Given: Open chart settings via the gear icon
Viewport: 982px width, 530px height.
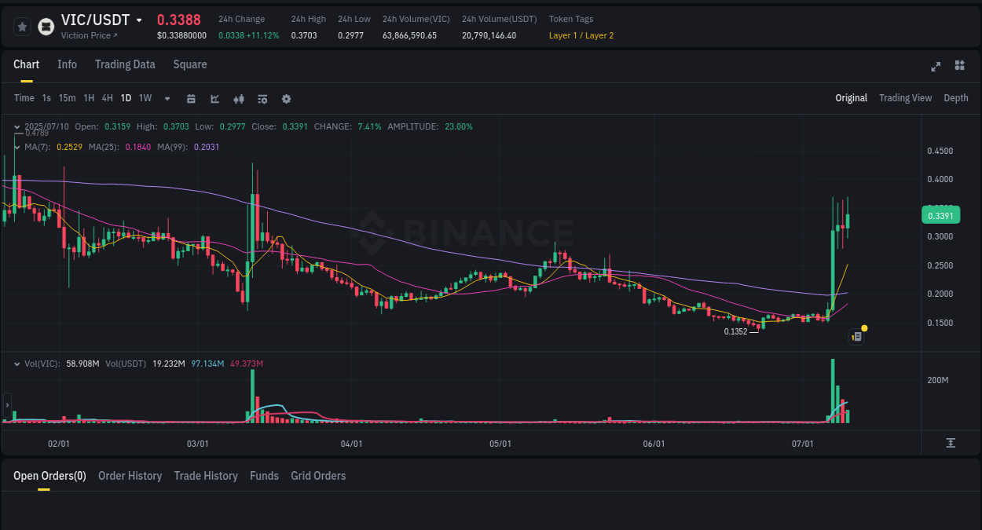Looking at the screenshot, I should [286, 98].
